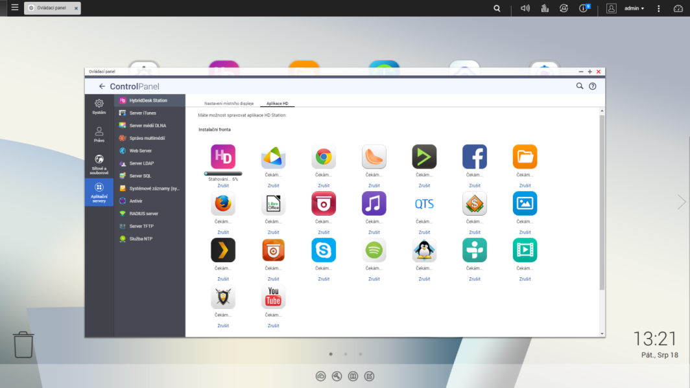The image size is (690, 388).
Task: Click the green Video Station film icon
Action: tap(525, 250)
